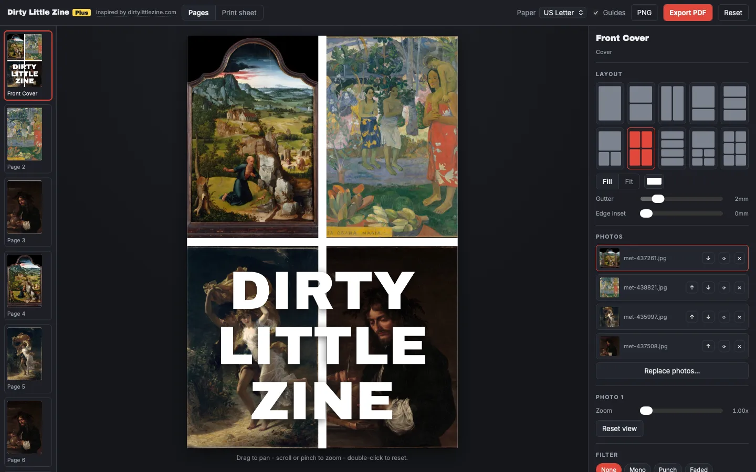This screenshot has height=472, width=756.
Task: Choose the single full-page photo layout
Action: 610,103
